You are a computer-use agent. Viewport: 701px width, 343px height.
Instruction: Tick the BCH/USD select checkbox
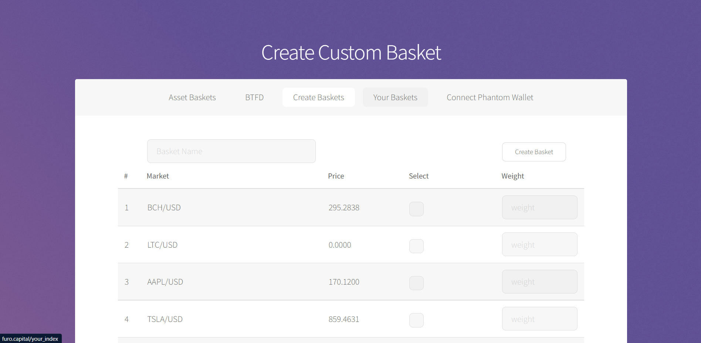(x=416, y=209)
